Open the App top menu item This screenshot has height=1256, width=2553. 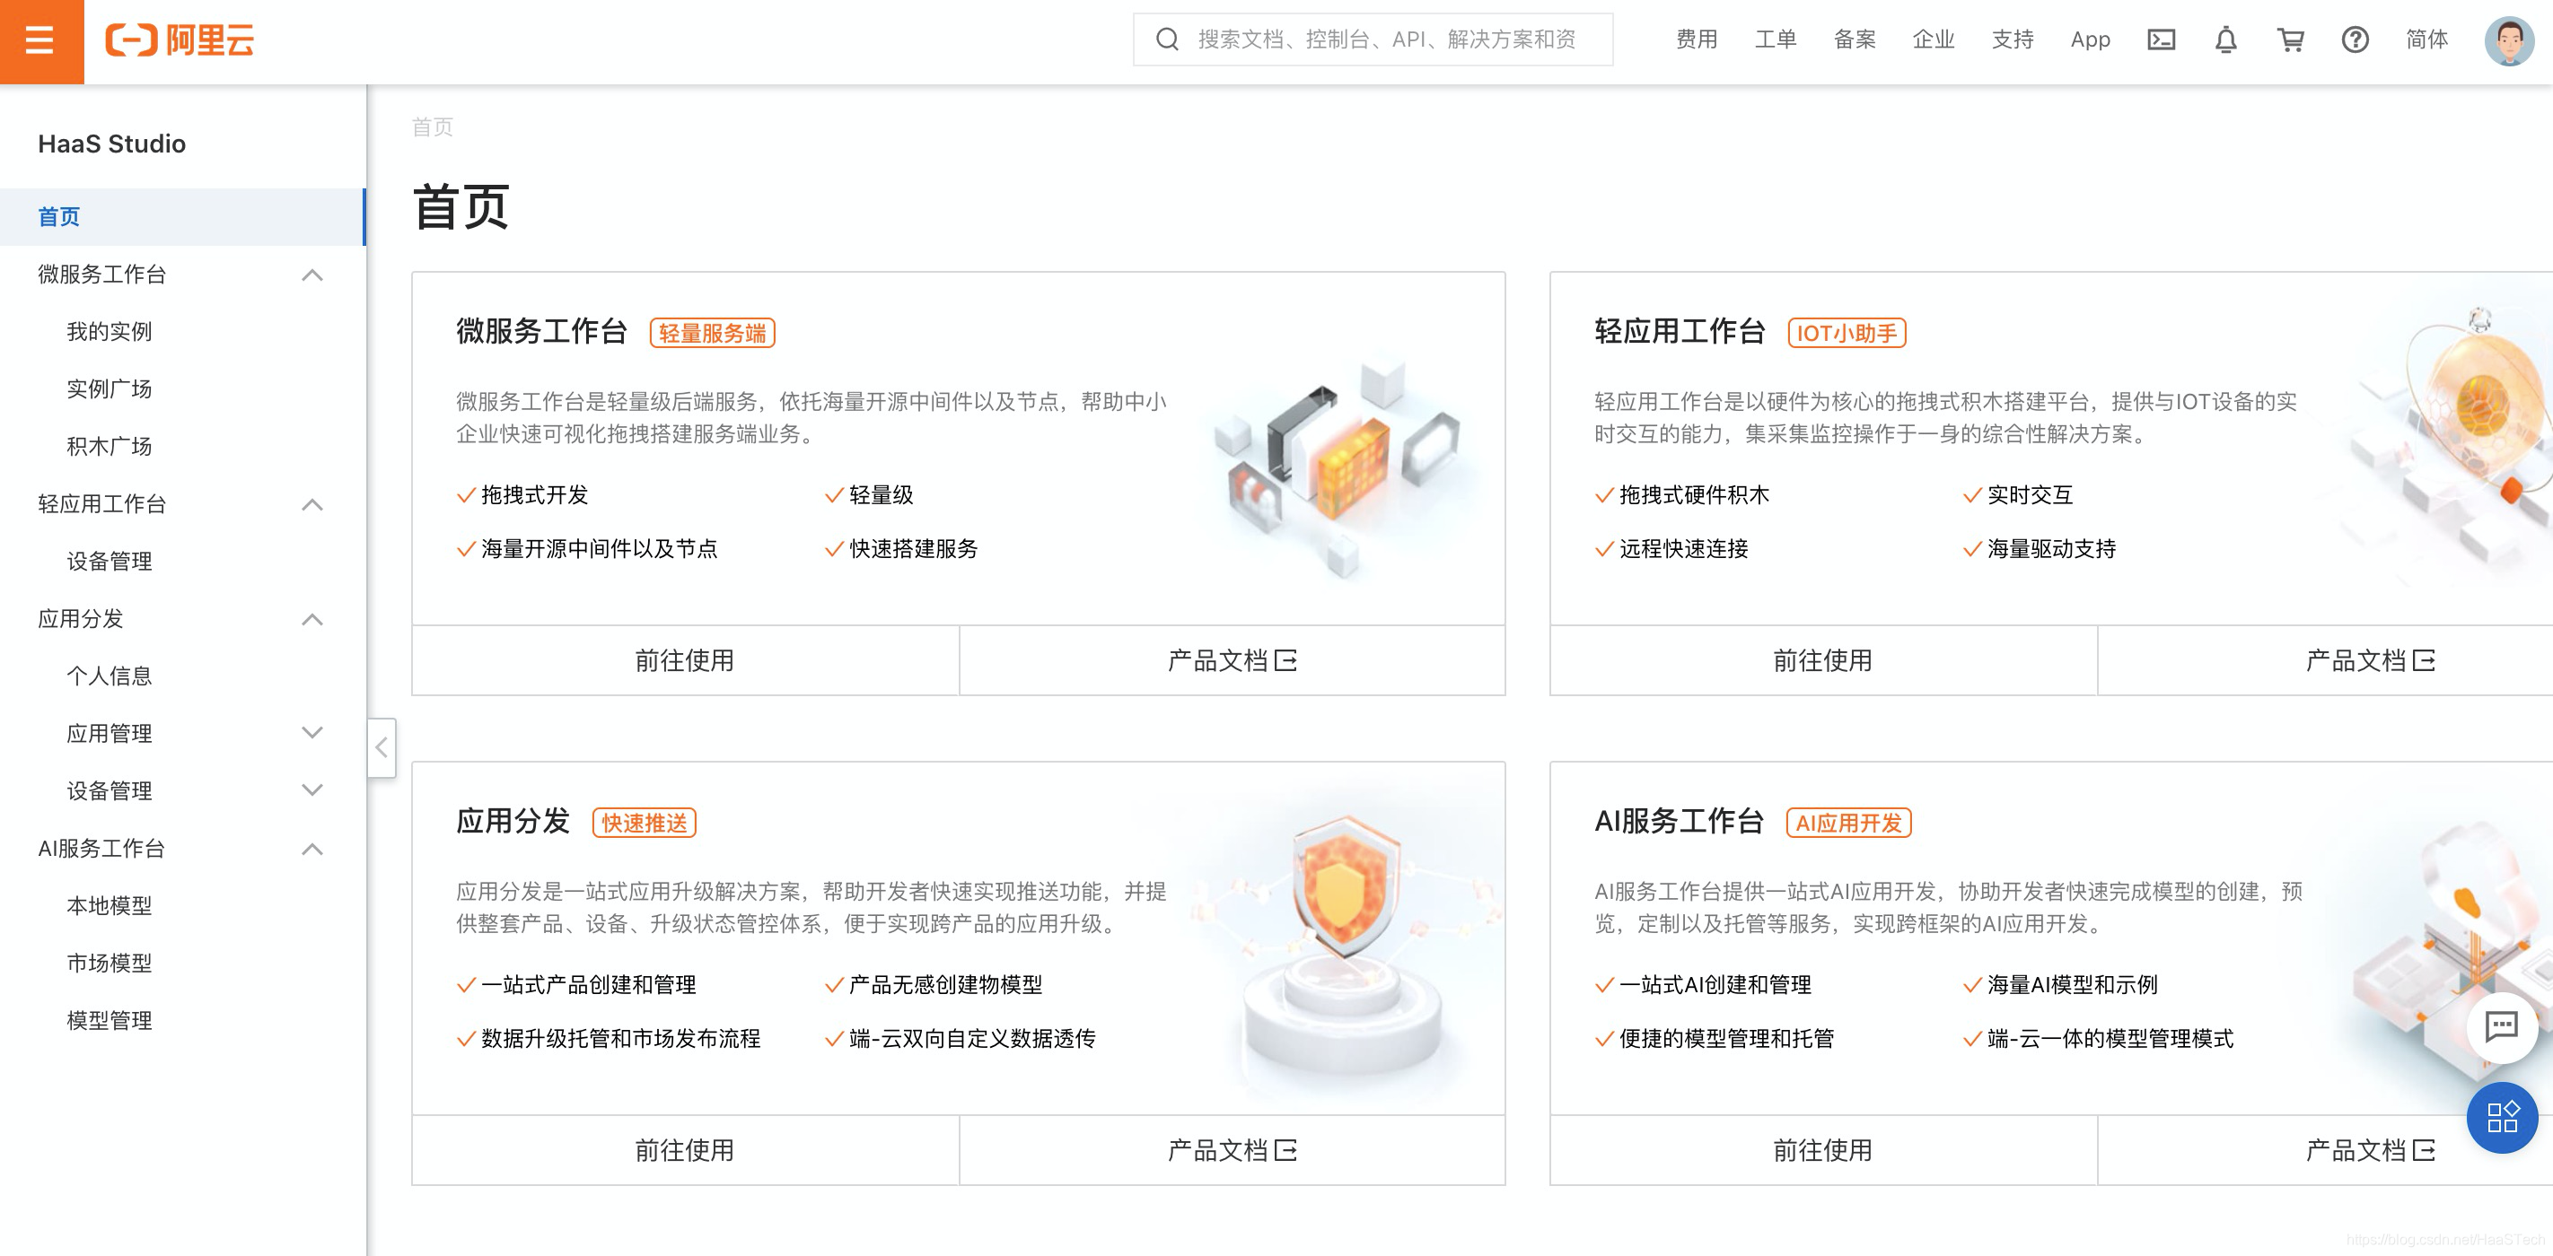[2090, 39]
